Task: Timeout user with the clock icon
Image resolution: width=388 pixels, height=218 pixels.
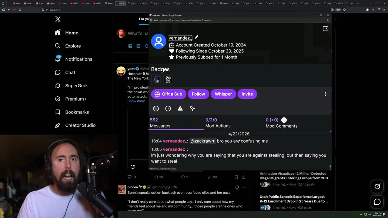Action: 168,108
